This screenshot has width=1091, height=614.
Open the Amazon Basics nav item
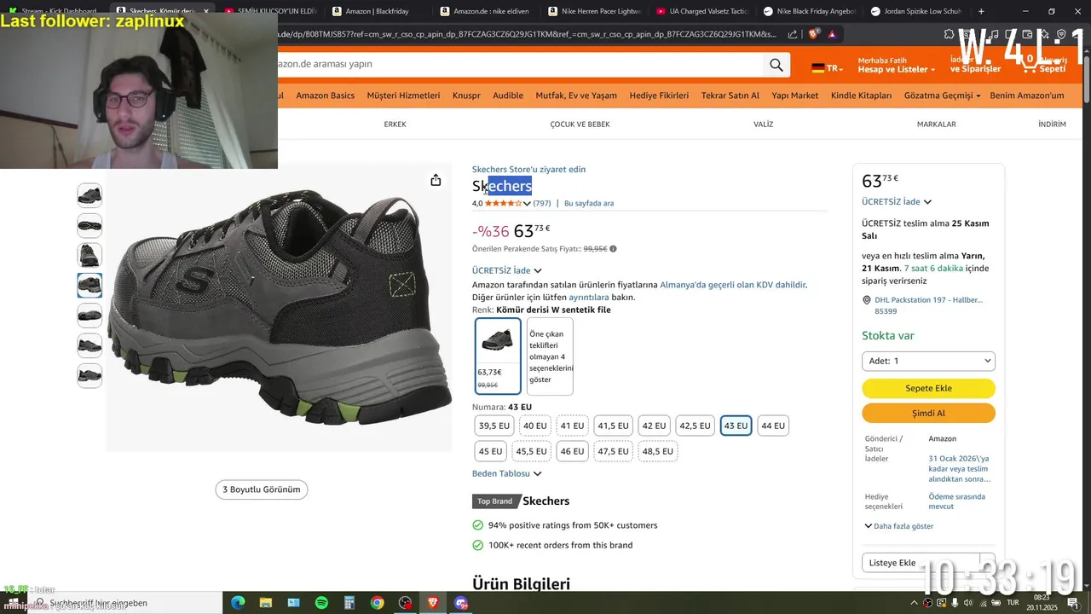325,96
